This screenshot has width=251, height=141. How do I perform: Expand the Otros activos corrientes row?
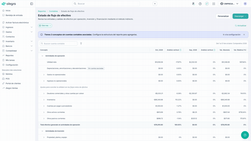pos(44,112)
